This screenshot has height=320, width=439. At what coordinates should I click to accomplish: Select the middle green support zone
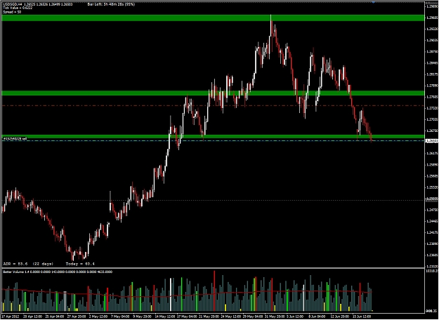pos(213,93)
